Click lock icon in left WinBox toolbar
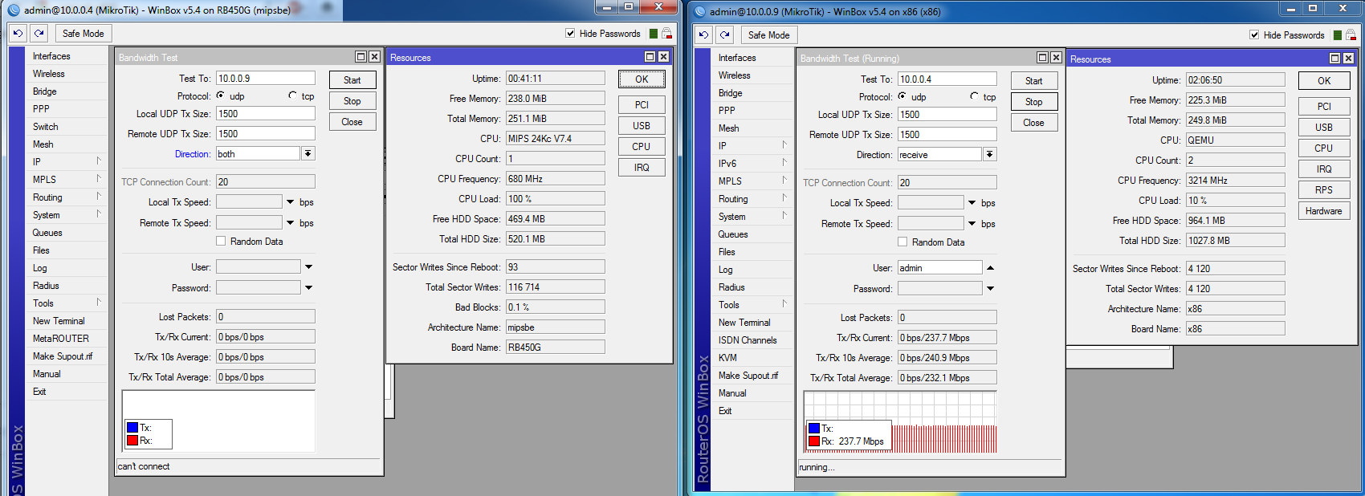This screenshot has width=1365, height=496. [x=666, y=34]
